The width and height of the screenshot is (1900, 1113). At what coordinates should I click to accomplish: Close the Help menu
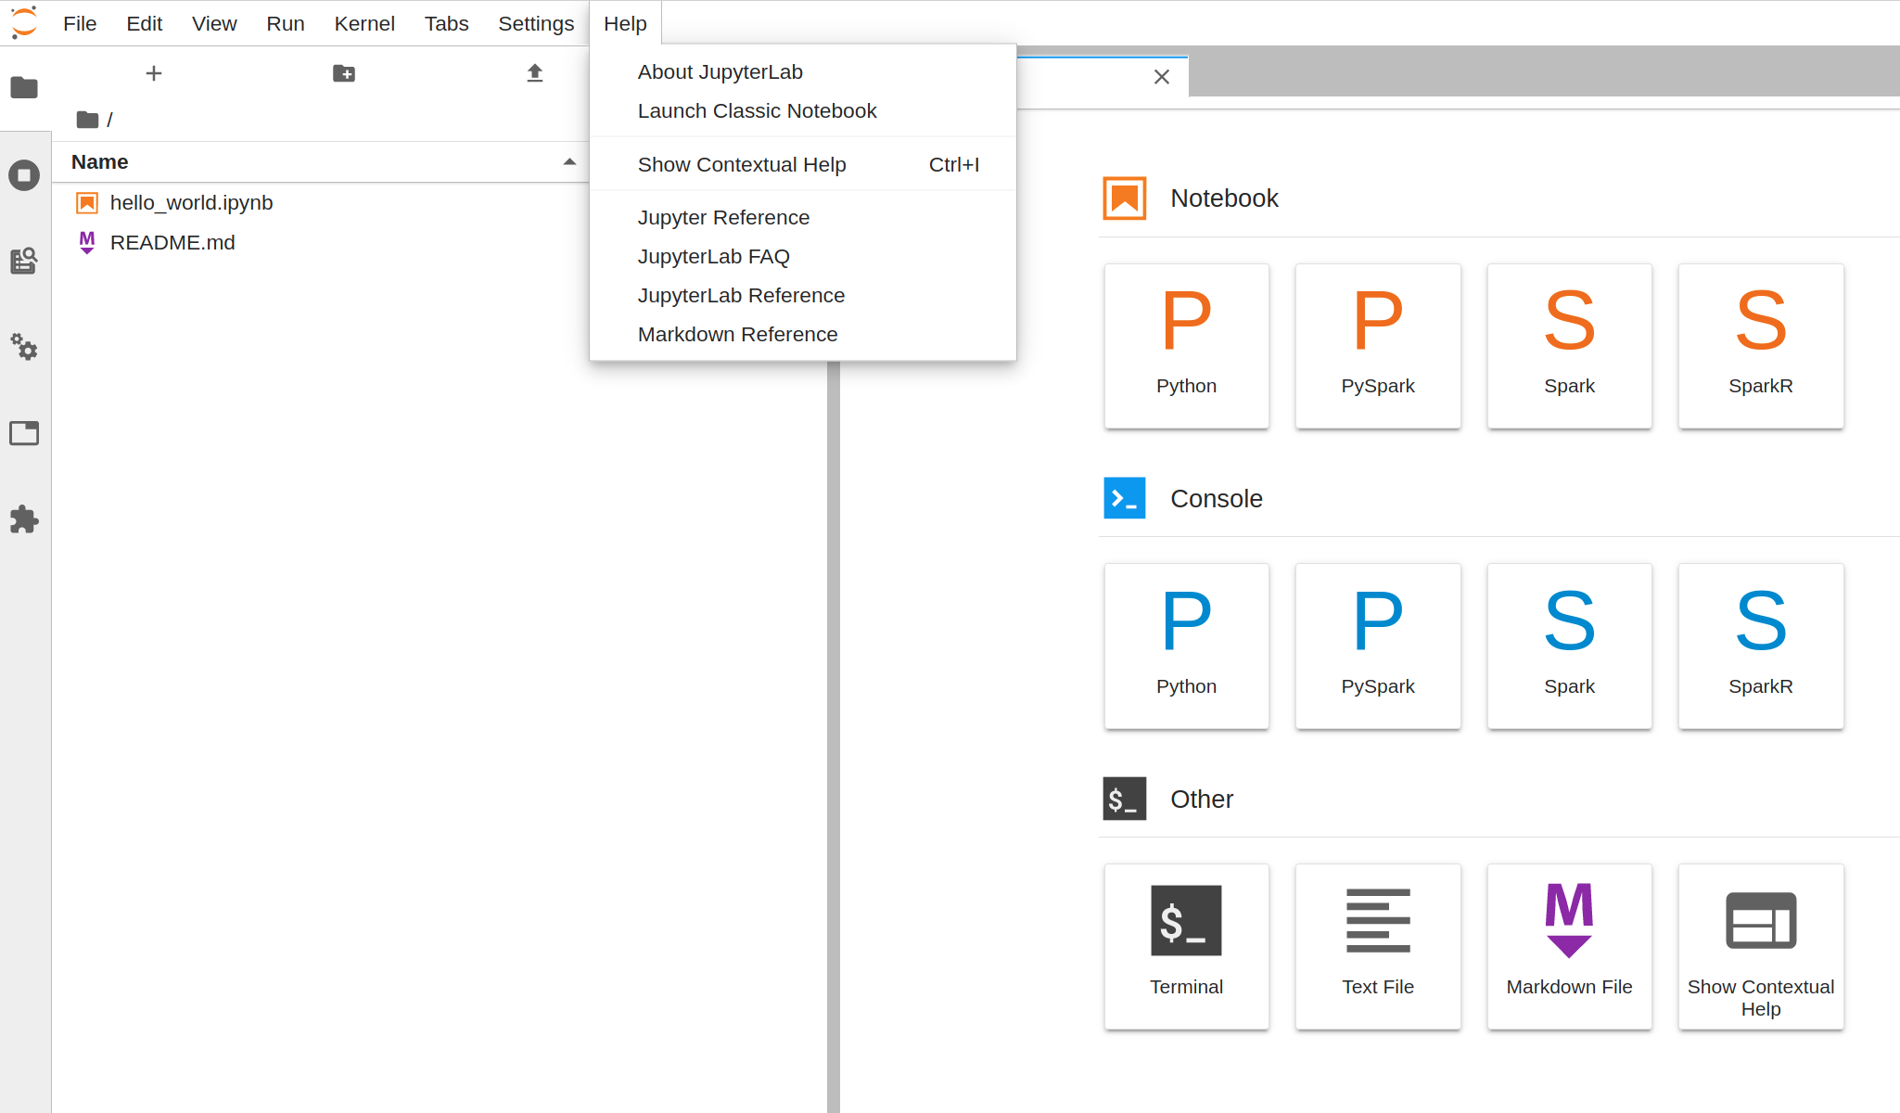click(625, 23)
